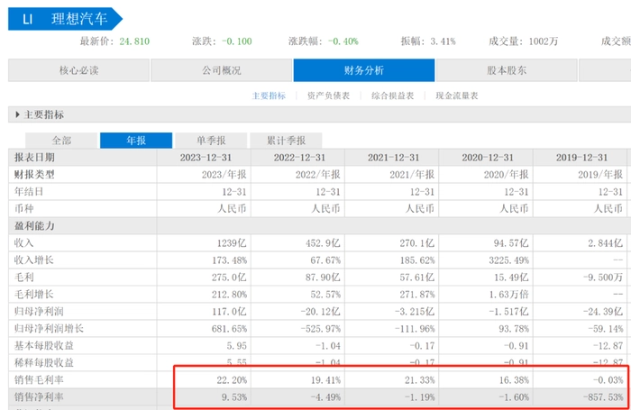631x410 pixels.
Task: Select the 财务分析 tab
Action: pos(363,69)
